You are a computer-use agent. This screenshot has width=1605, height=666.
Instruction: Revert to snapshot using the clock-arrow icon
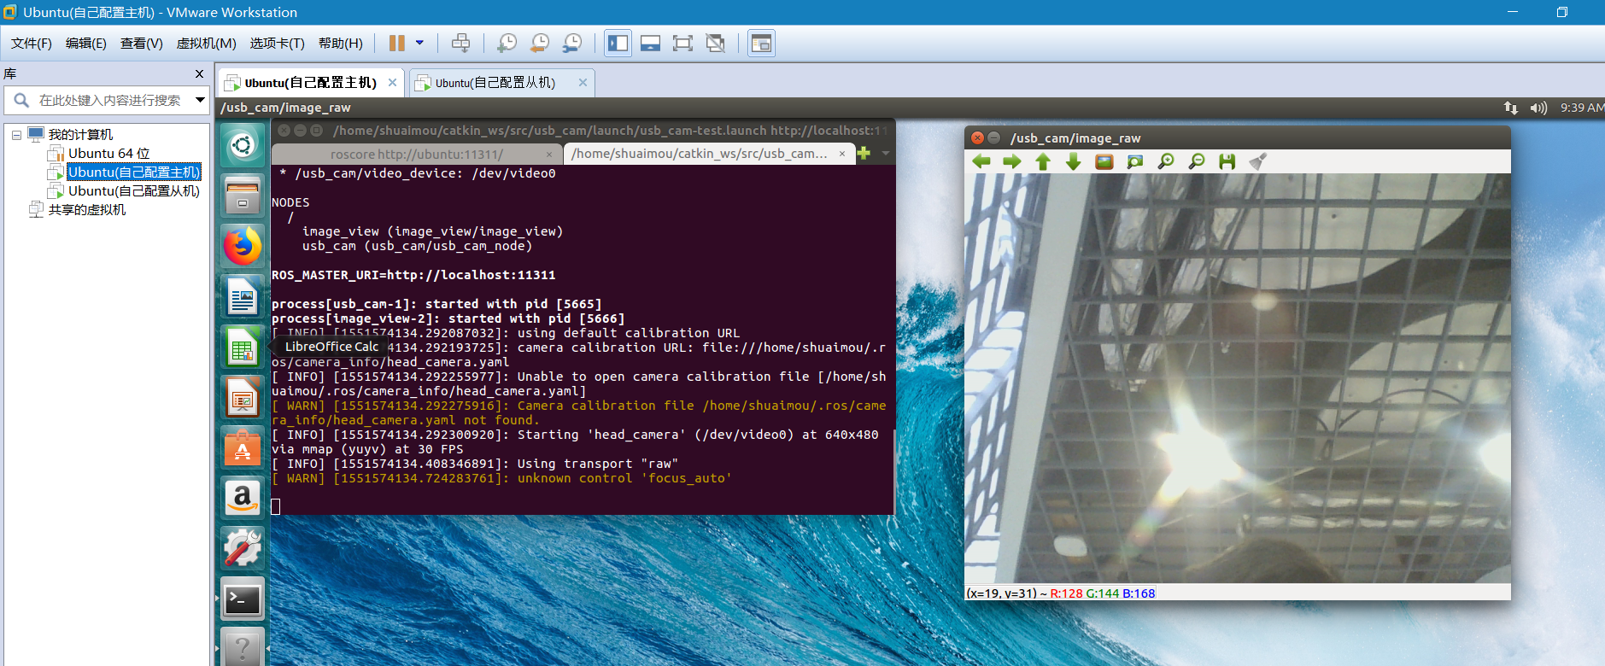click(x=540, y=43)
